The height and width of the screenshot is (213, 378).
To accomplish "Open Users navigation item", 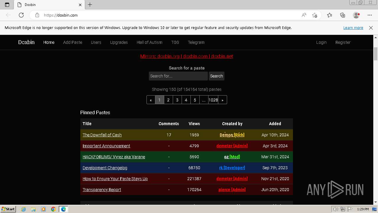I will click(96, 42).
